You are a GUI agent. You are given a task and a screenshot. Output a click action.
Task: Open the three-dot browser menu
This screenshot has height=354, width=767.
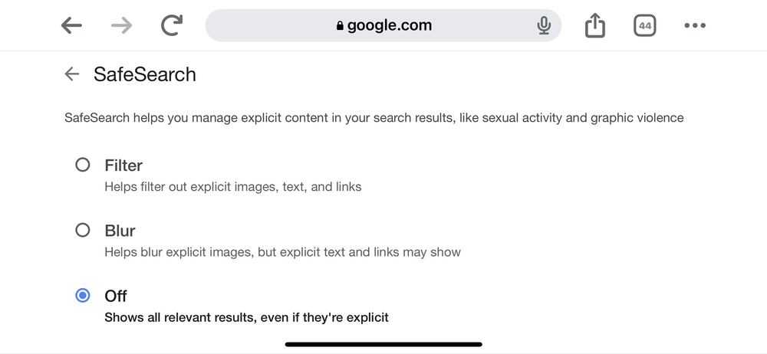coord(695,25)
